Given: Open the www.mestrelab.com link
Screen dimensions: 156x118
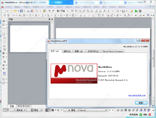Looking at the screenshot, I should click(x=137, y=95).
